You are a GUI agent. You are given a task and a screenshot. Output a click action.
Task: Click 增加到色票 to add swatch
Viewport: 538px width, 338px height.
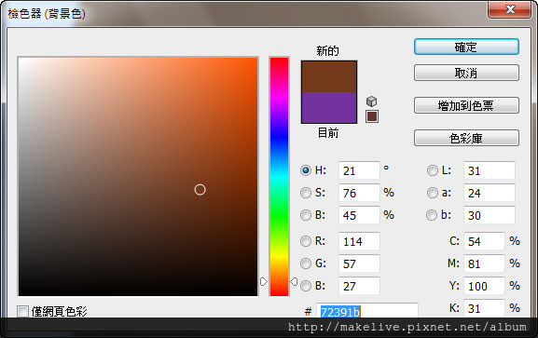(x=466, y=105)
